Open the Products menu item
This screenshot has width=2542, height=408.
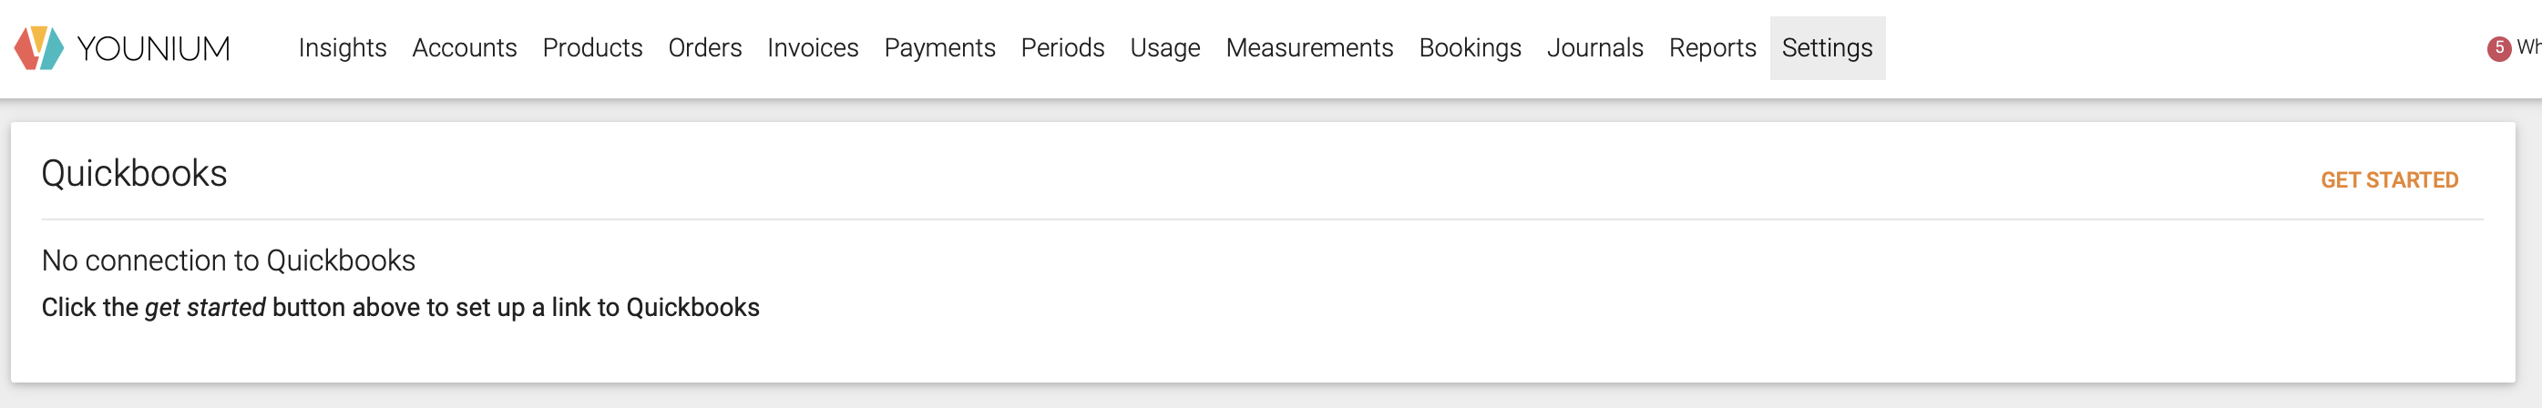[592, 48]
